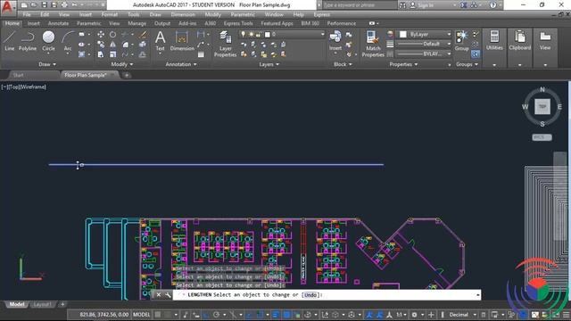571x321 pixels.
Task: Click the new drawing tab plus button
Action: 127,75
